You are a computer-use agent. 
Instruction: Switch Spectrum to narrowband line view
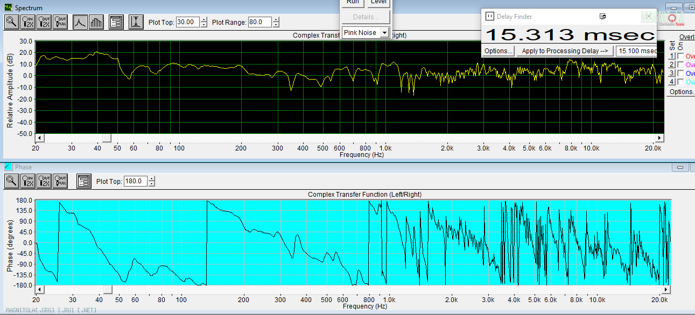point(80,22)
